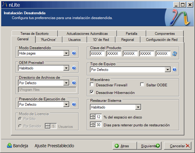This screenshot has width=195, height=153.
Task: Open the Ajuste Preestablecido menu
Action: click(54, 146)
